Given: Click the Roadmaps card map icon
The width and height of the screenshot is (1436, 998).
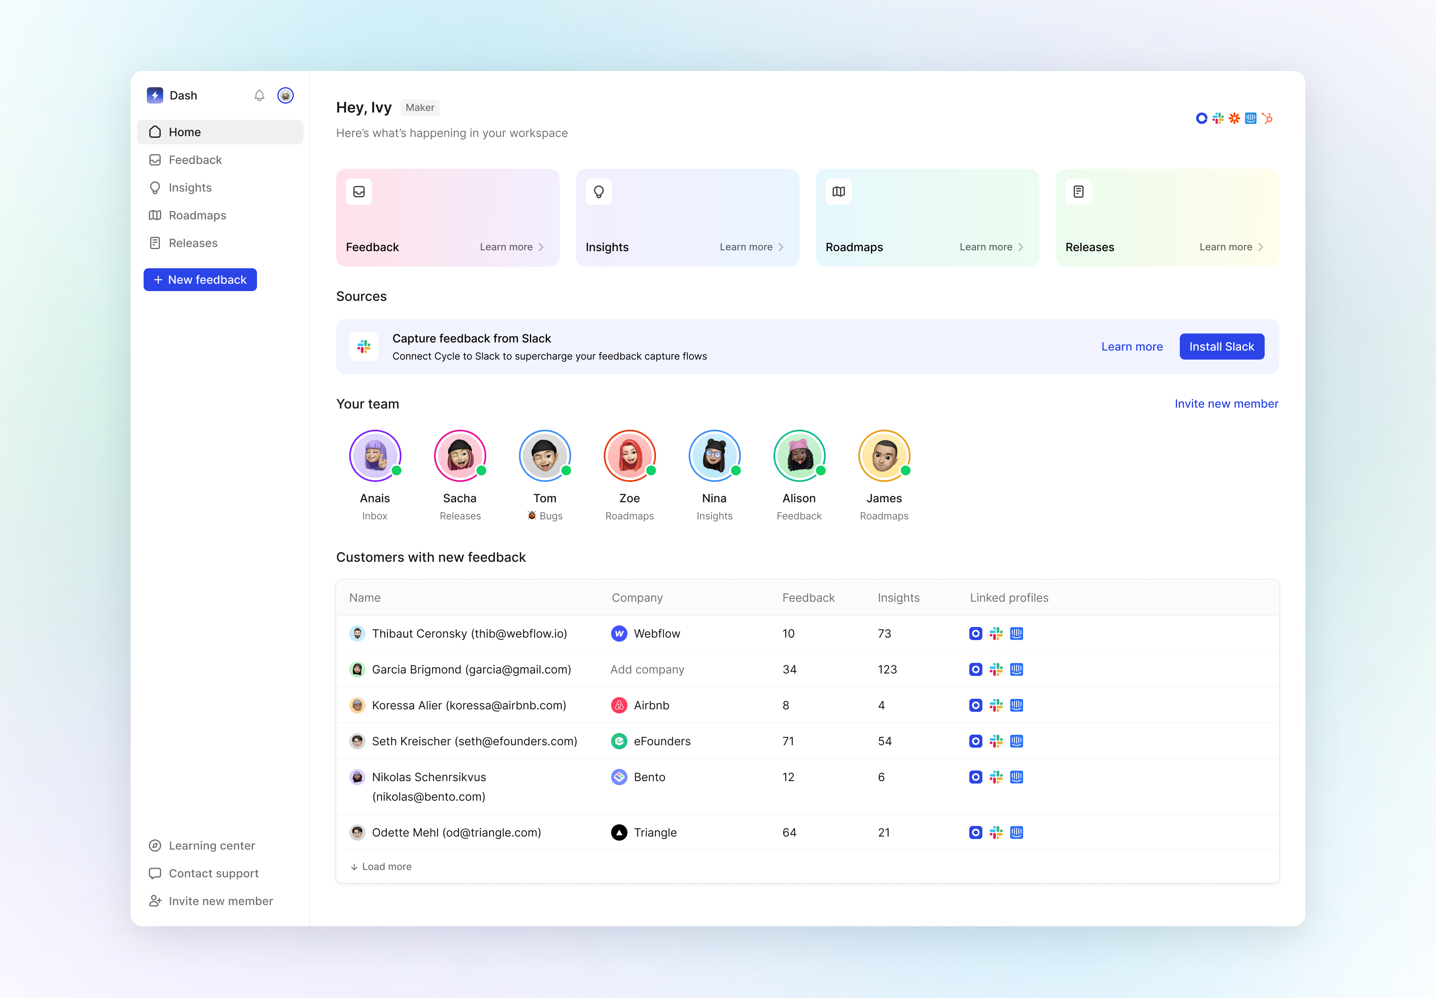Looking at the screenshot, I should coord(839,192).
